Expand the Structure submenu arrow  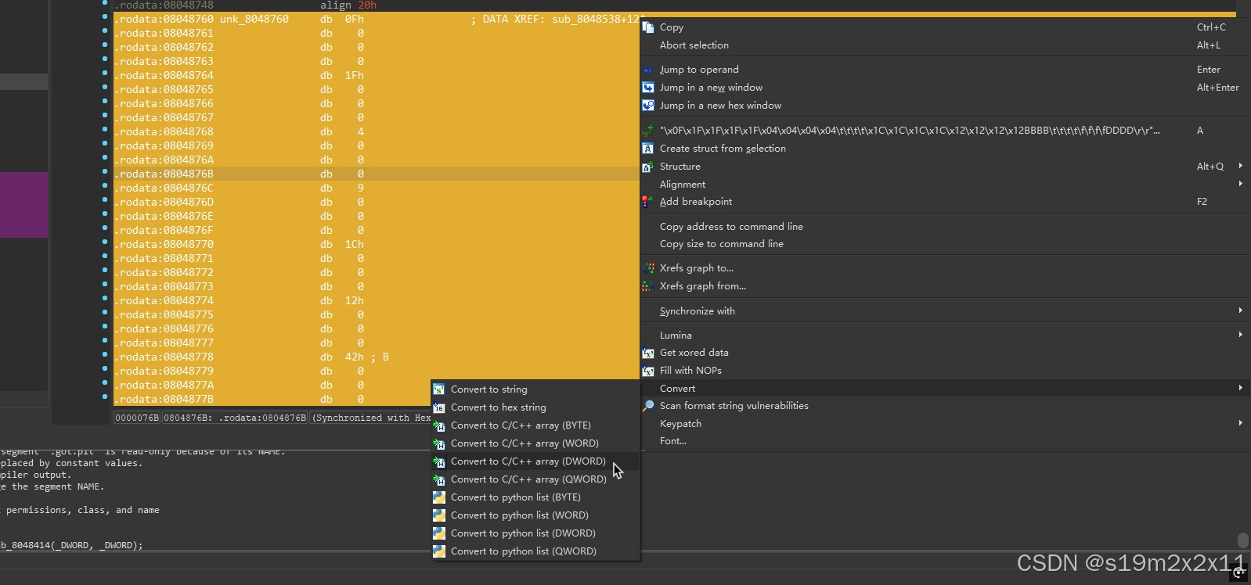click(x=1240, y=166)
